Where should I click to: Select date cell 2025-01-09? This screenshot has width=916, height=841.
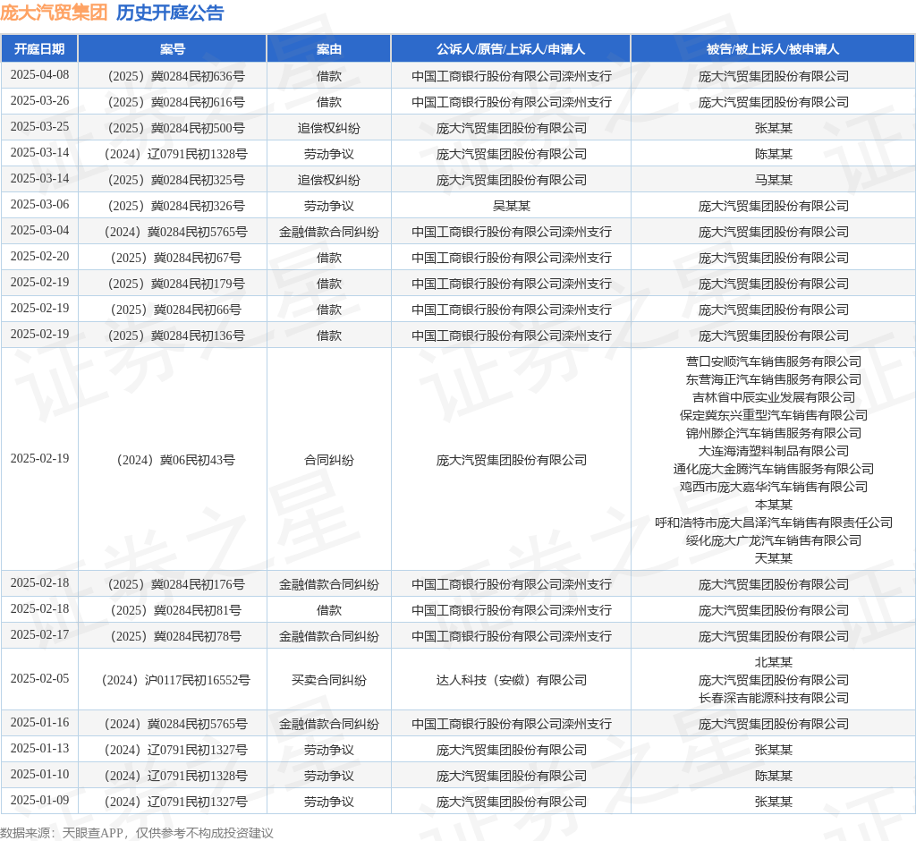(39, 800)
